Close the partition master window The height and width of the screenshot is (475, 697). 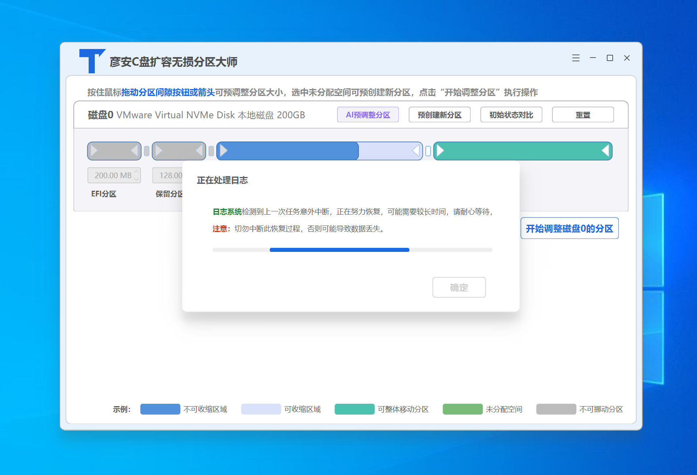[627, 58]
